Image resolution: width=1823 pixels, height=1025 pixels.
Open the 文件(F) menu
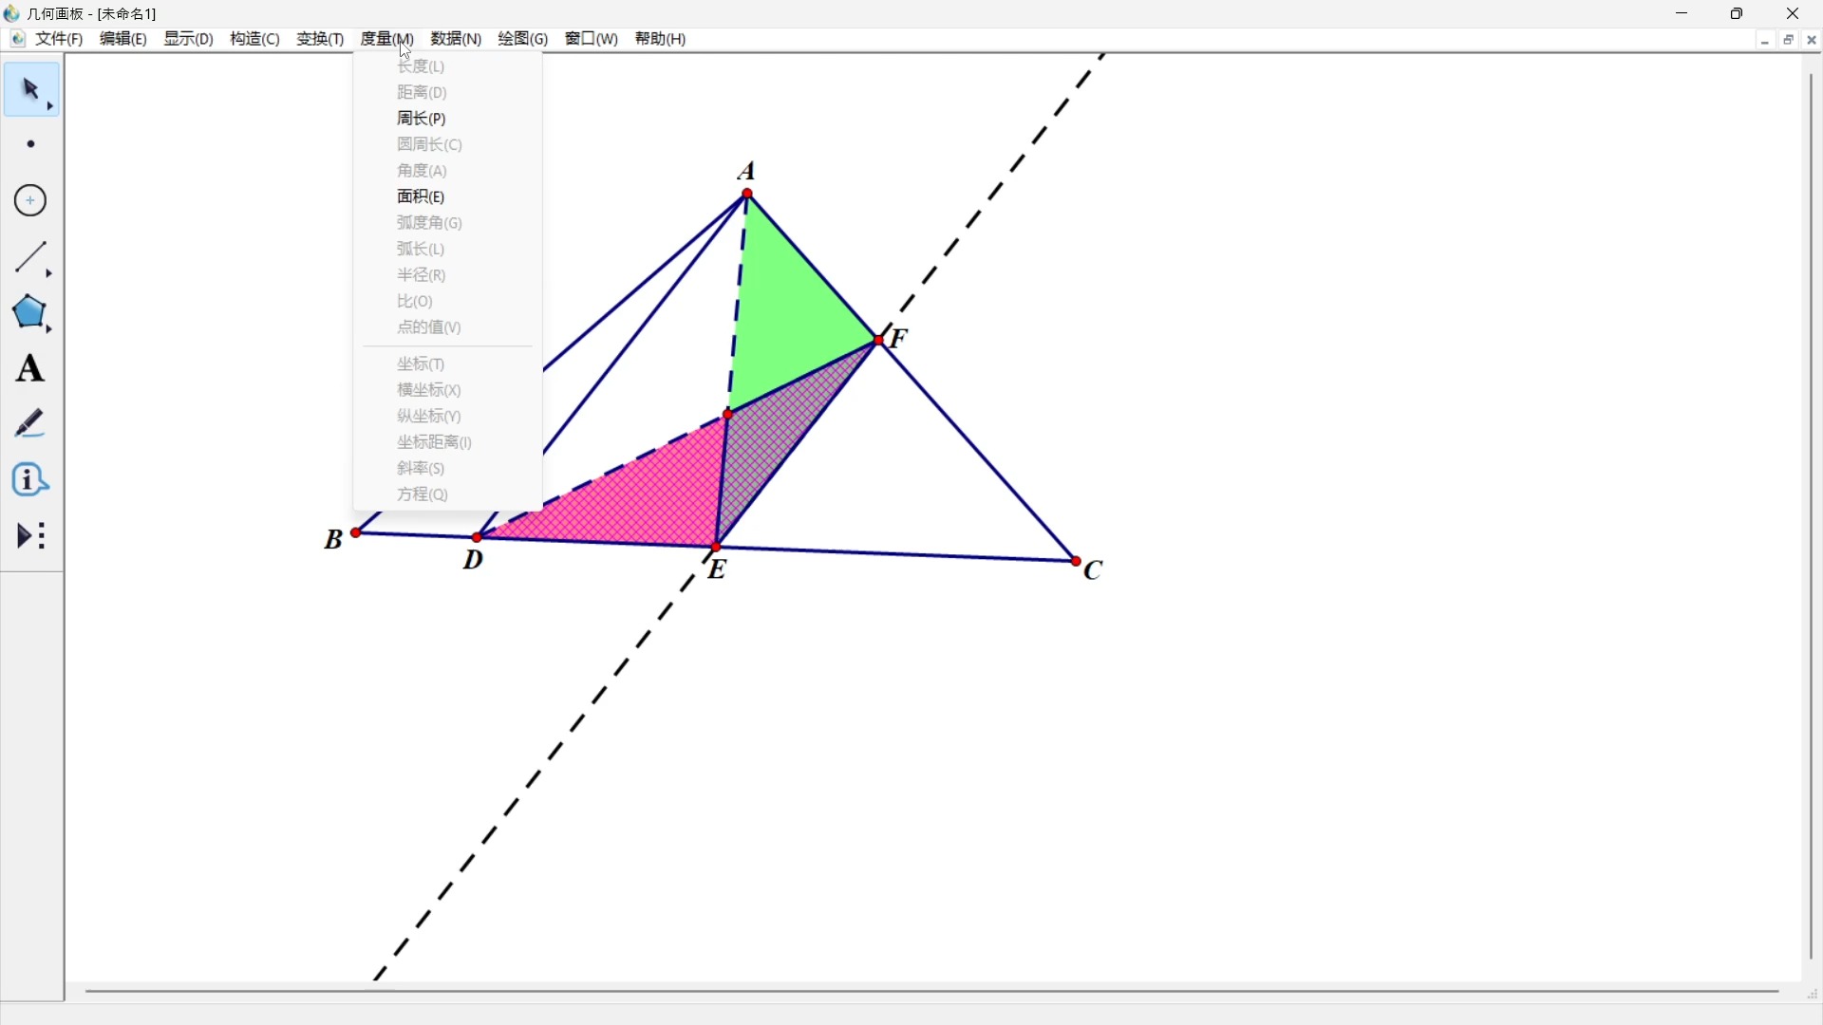pos(60,39)
